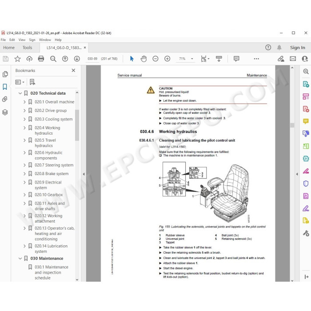
Task: Go to previous page arrow
Action: 65,59
